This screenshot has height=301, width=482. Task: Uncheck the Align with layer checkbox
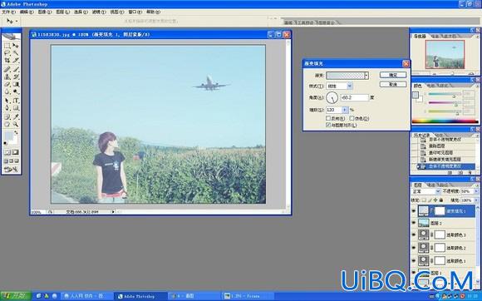coord(328,125)
